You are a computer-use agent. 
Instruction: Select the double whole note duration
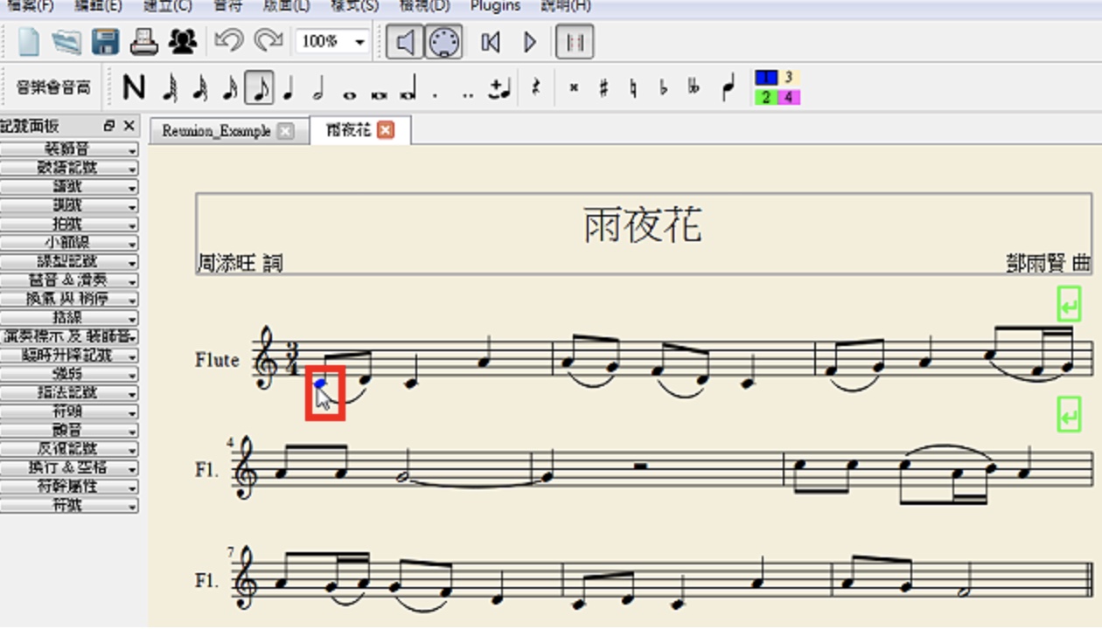coord(380,92)
